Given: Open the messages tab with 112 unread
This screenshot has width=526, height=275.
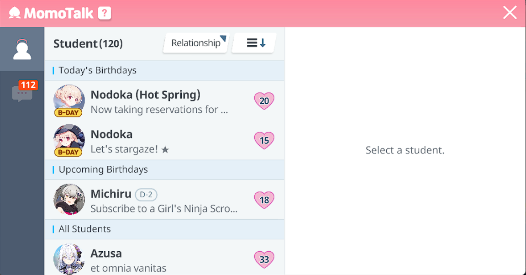Looking at the screenshot, I should 22,94.
